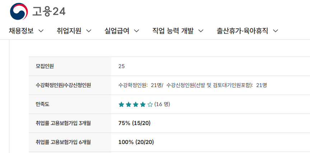Click the 모집인원 row label
This screenshot has height=153, width=310.
click(x=45, y=66)
